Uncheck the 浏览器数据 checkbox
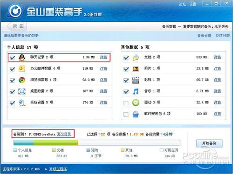 pyautogui.click(x=12, y=80)
